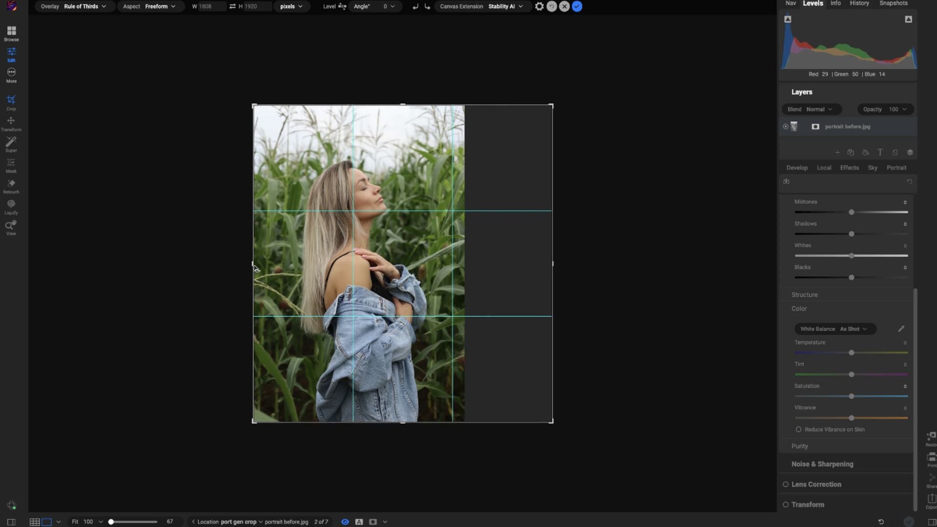This screenshot has height=527, width=937.
Task: Swap width and height arrows icon
Action: pyautogui.click(x=232, y=6)
